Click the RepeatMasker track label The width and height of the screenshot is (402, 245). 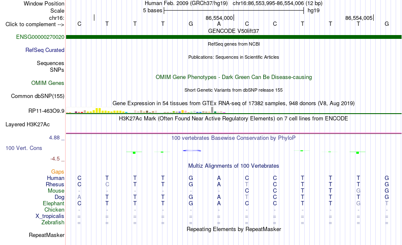(x=47, y=235)
